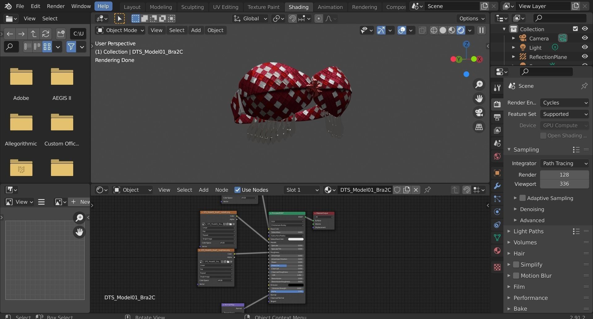593x319 pixels.
Task: Open viewport Options button
Action: 472,18
